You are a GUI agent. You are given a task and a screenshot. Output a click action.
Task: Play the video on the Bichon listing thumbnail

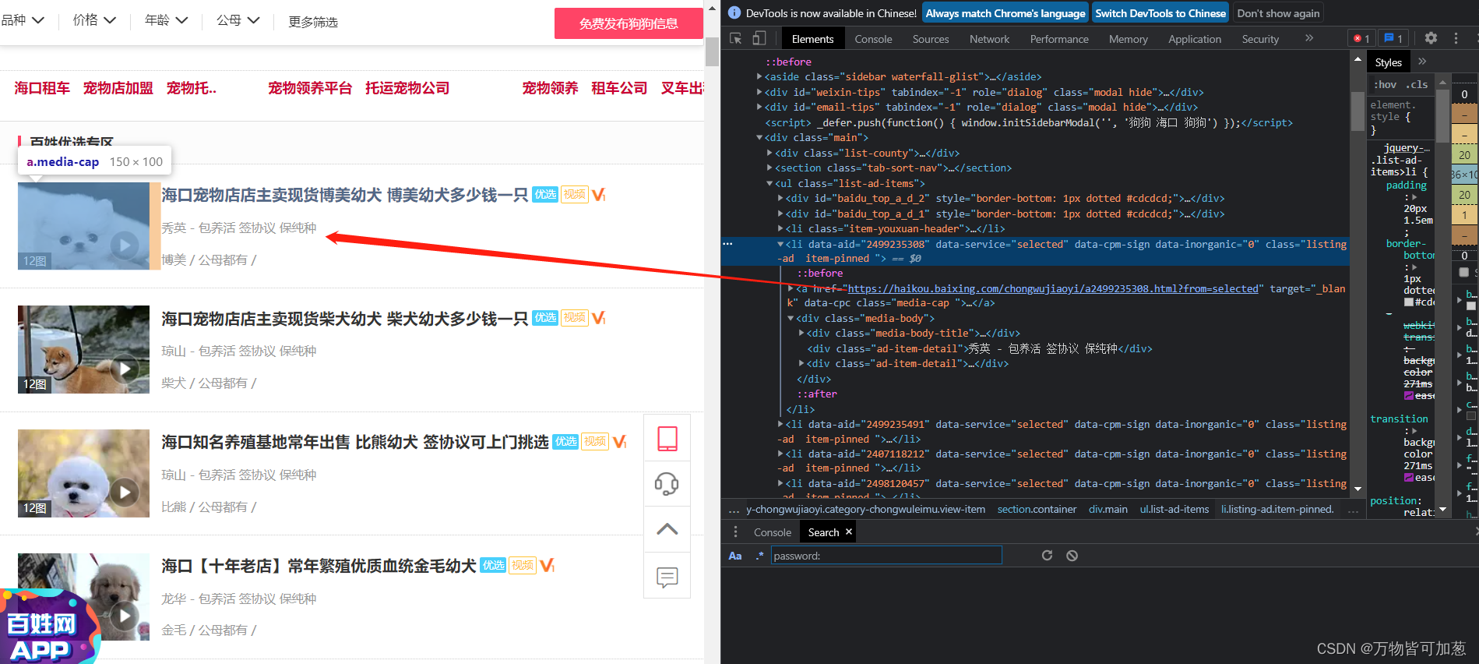(125, 493)
